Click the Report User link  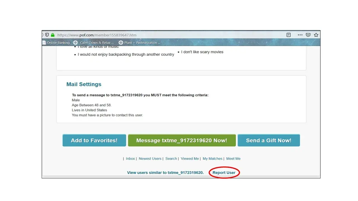224,173
